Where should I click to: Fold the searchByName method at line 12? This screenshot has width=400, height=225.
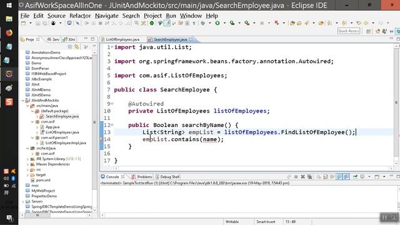point(112,125)
